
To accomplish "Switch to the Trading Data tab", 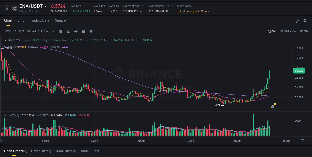I will pyautogui.click(x=40, y=20).
